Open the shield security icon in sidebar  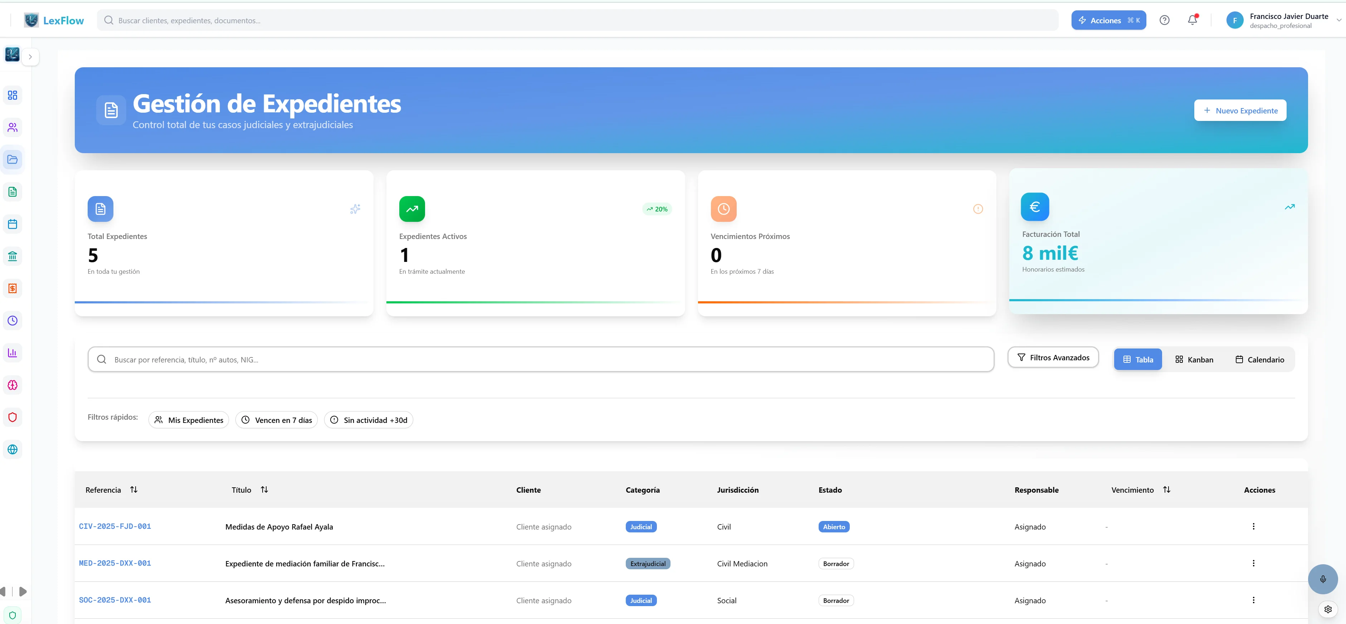[x=13, y=417]
